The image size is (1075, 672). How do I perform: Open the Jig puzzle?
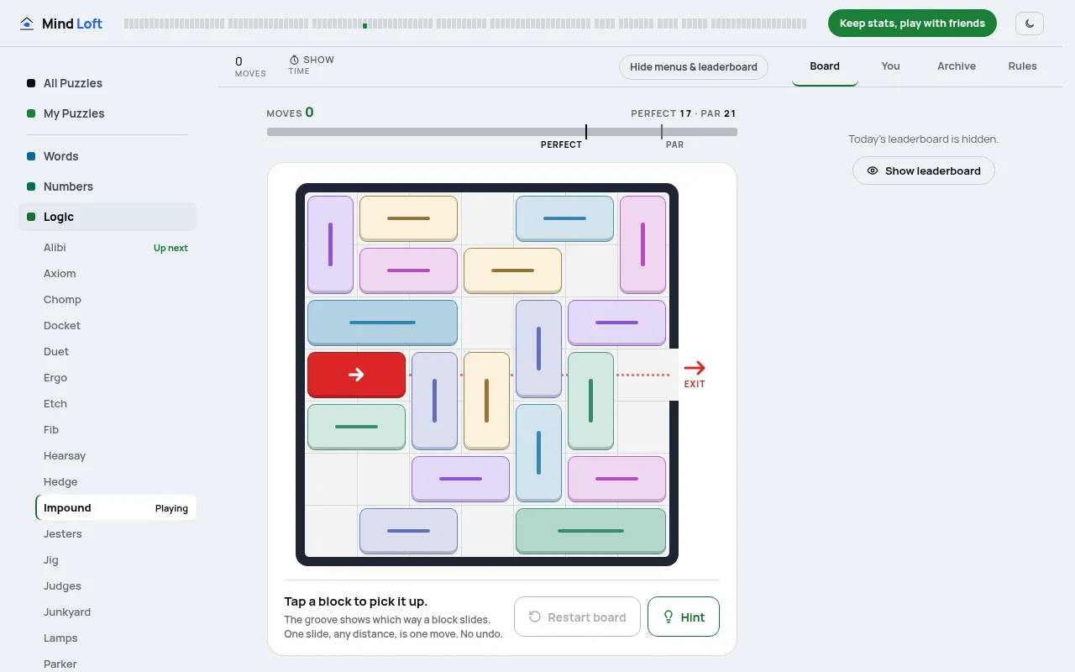116,560
